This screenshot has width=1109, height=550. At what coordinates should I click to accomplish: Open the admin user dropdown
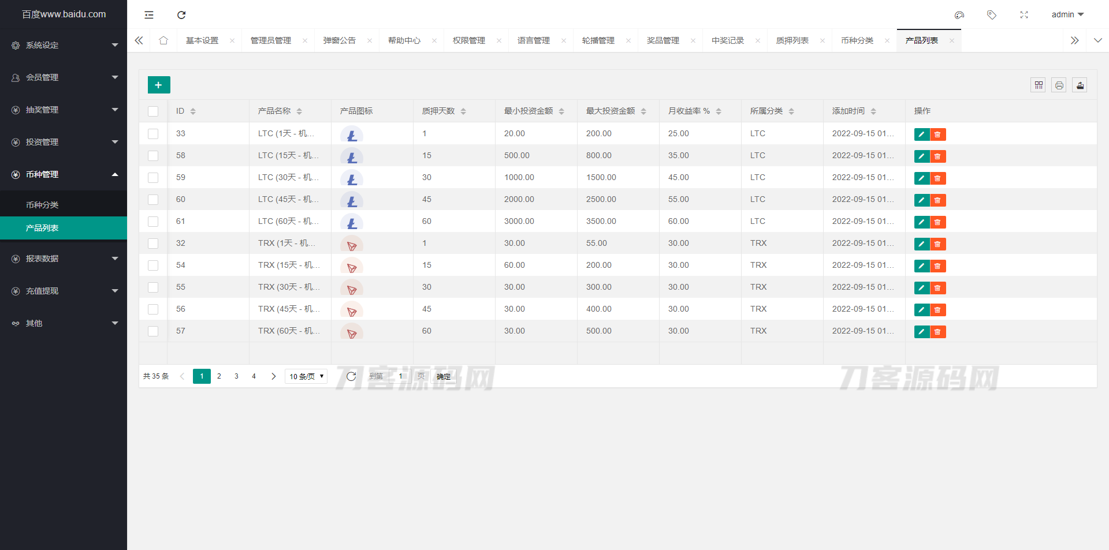click(1067, 14)
